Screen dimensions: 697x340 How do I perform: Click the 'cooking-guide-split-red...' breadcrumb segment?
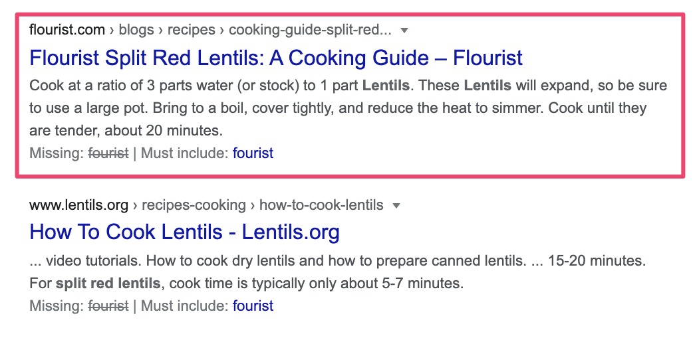(310, 30)
